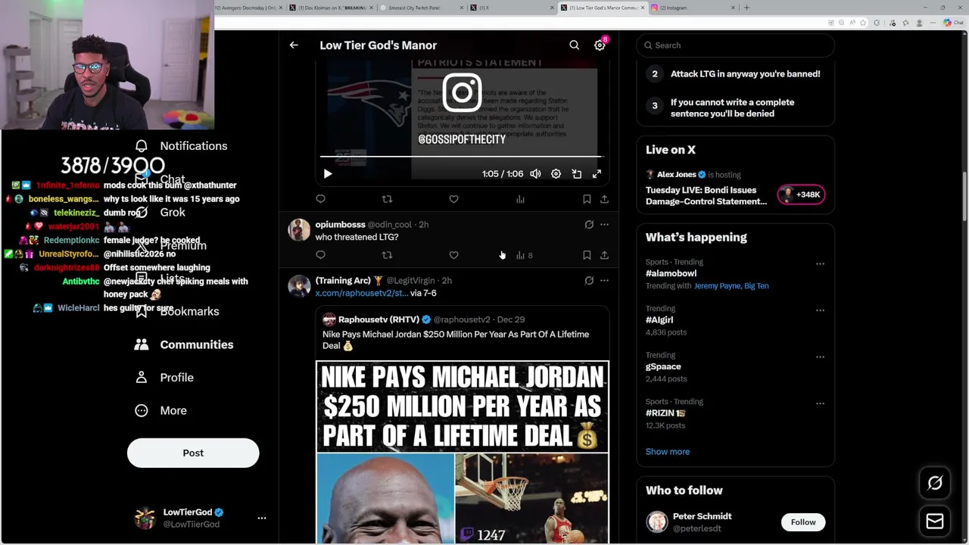Repost the "who threatened LTG?" post
Image resolution: width=969 pixels, height=545 pixels.
point(387,255)
